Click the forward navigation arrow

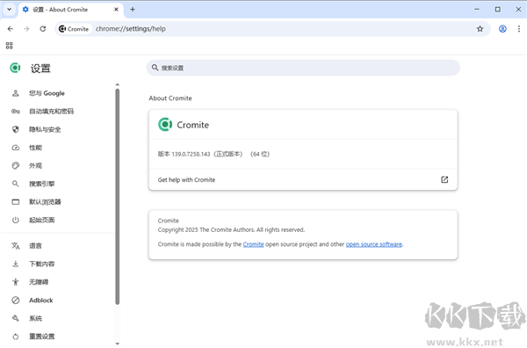point(26,29)
